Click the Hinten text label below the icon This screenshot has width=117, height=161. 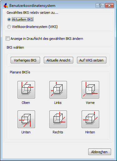(90, 132)
